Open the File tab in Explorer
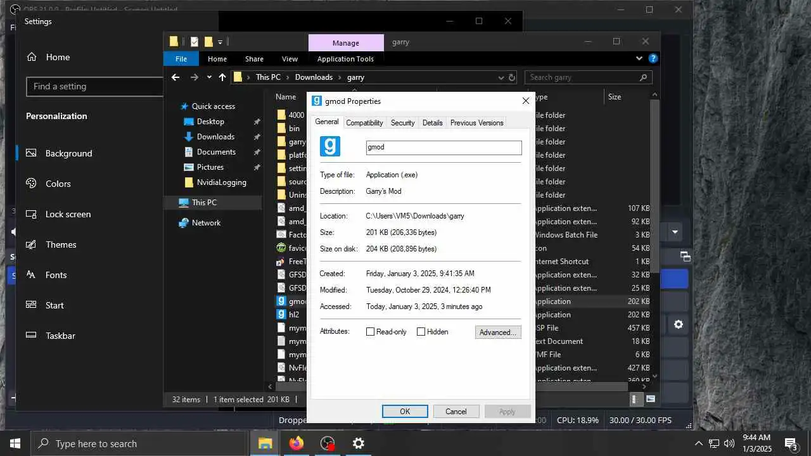Image resolution: width=811 pixels, height=456 pixels. pos(181,59)
